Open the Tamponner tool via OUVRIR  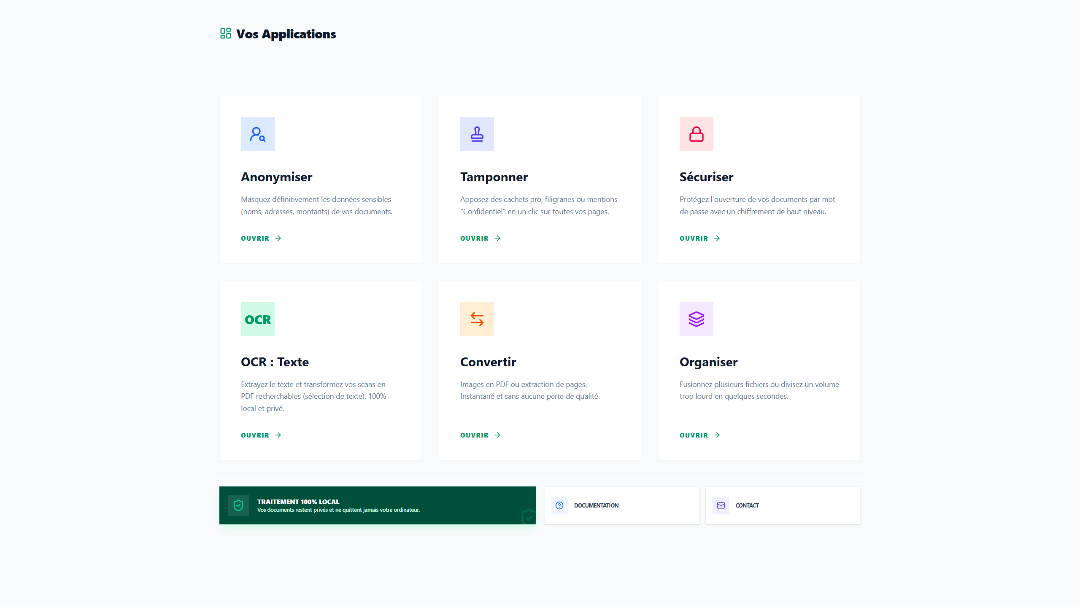(474, 238)
